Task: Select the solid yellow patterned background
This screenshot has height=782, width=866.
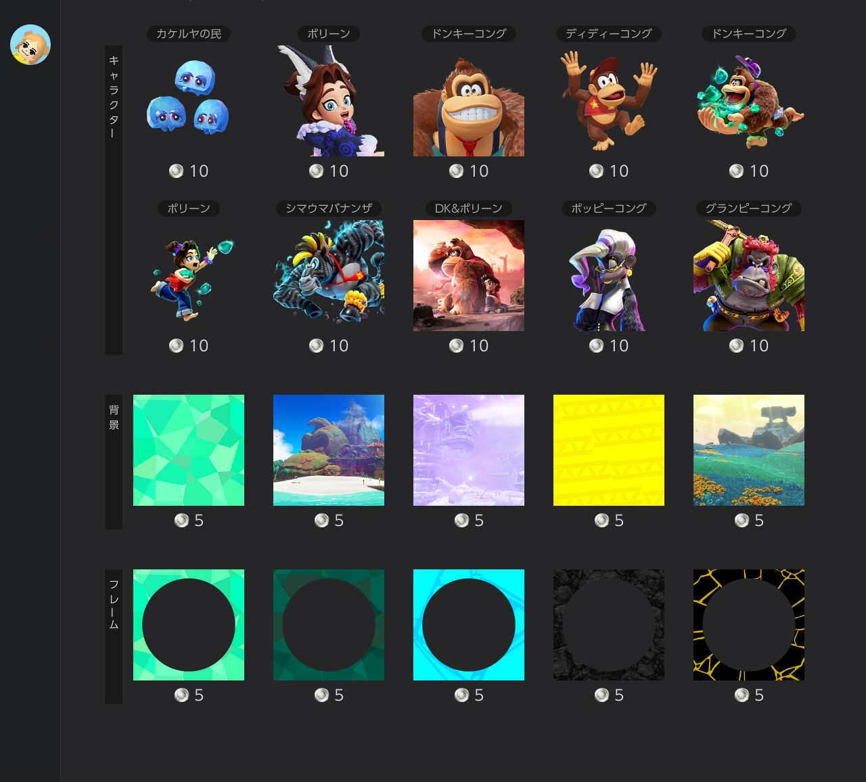Action: pyautogui.click(x=609, y=450)
